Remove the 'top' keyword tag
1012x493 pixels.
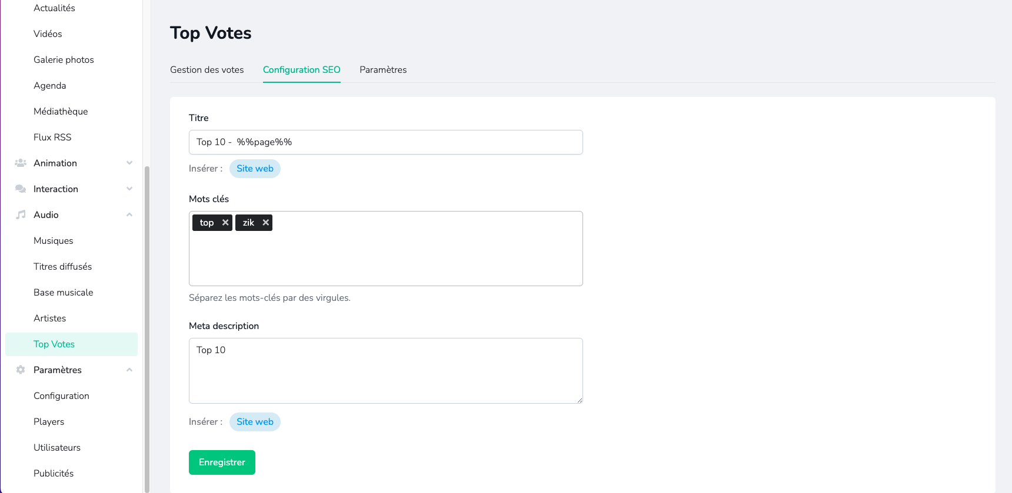[x=225, y=223]
